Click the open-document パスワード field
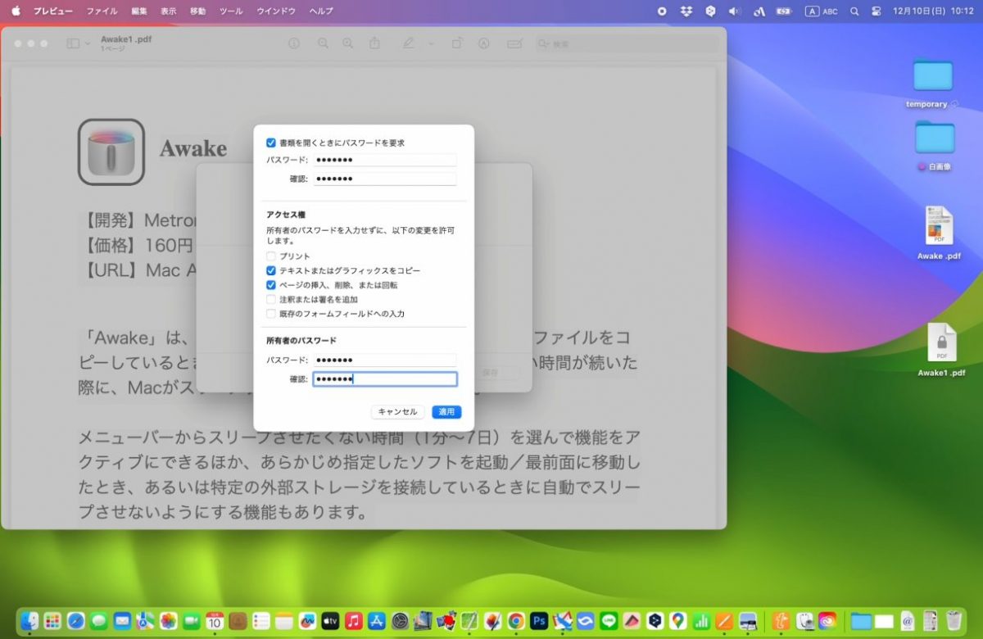This screenshot has height=639, width=983. [385, 160]
